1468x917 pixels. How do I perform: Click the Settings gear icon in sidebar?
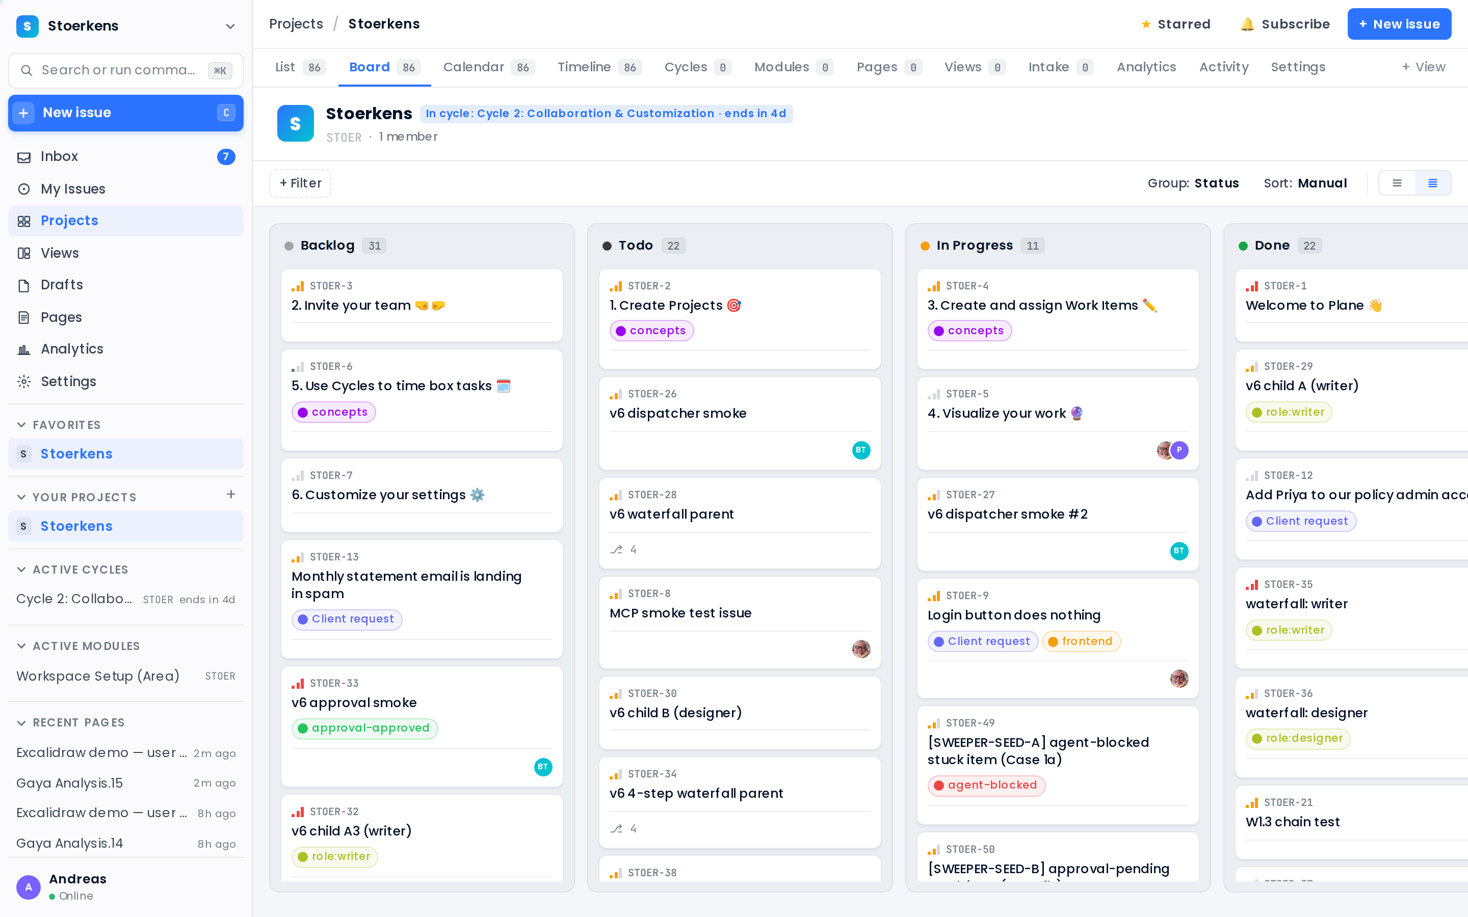tap(23, 382)
